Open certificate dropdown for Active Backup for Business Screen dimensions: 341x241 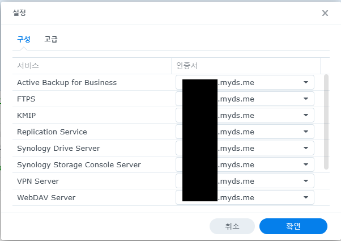tap(245, 82)
